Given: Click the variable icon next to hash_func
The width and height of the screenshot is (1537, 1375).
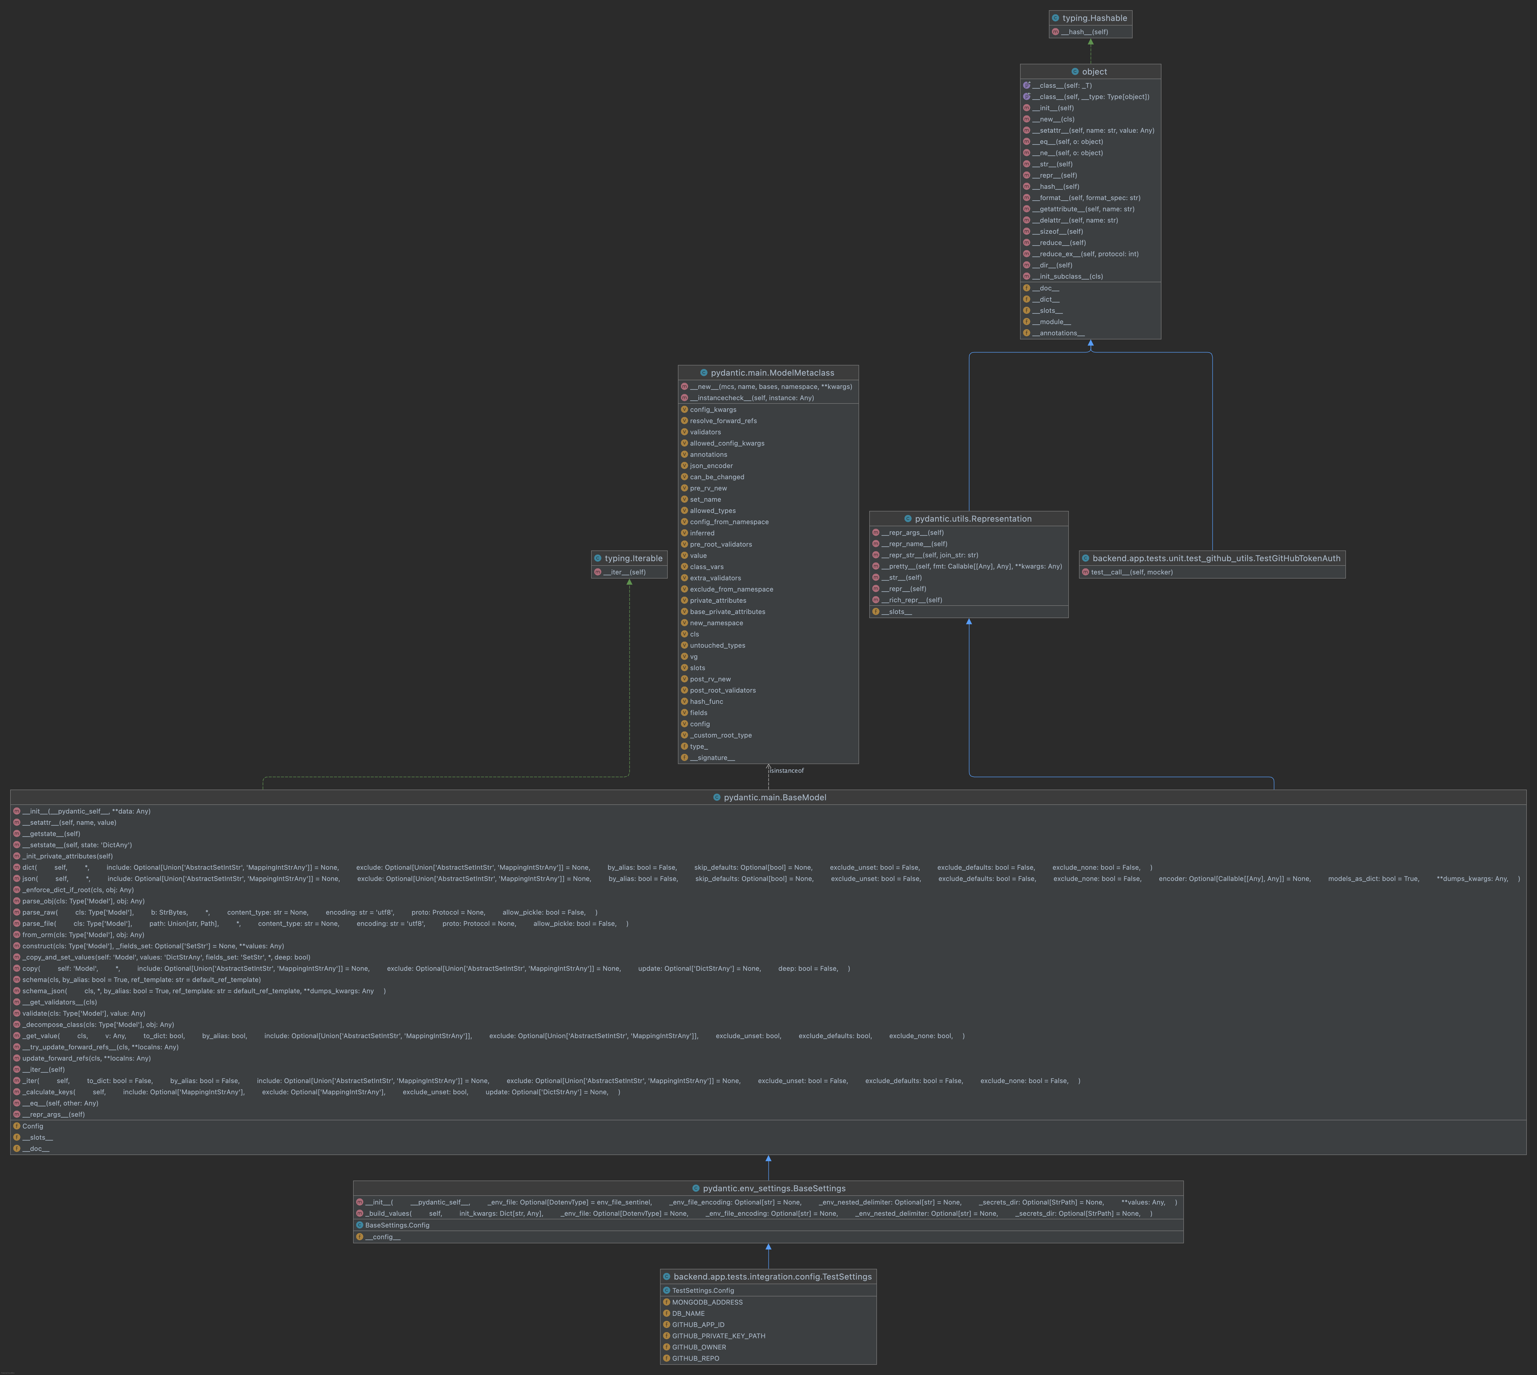Looking at the screenshot, I should coord(684,701).
